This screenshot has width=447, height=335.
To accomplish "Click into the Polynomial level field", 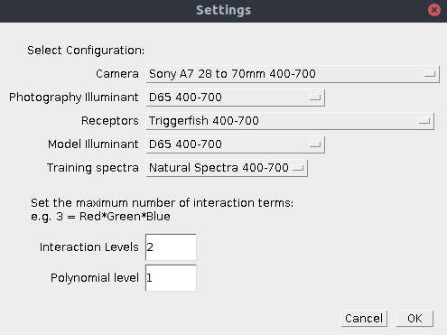I will [x=171, y=278].
